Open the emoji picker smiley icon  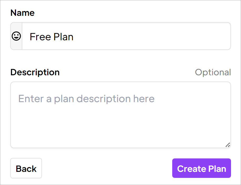(x=16, y=36)
